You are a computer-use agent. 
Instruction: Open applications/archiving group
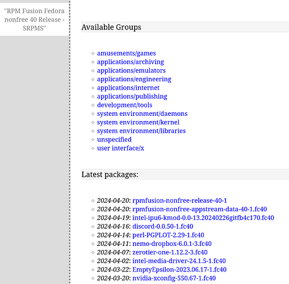(131, 62)
